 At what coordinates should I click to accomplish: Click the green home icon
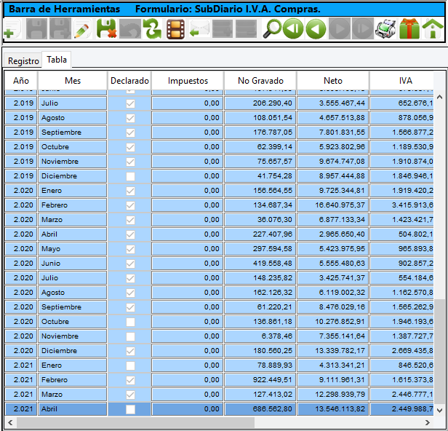[x=433, y=30]
